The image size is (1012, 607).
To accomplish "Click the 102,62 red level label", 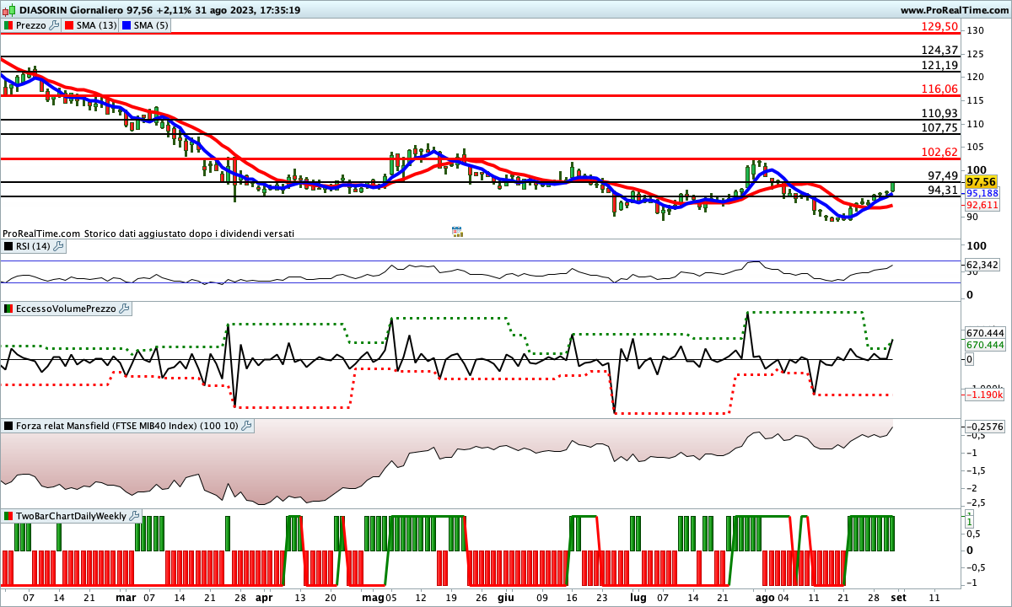I will point(940,152).
